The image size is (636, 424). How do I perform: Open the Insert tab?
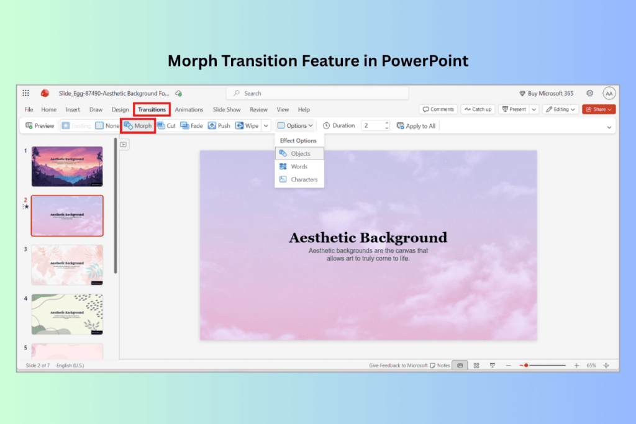point(73,109)
